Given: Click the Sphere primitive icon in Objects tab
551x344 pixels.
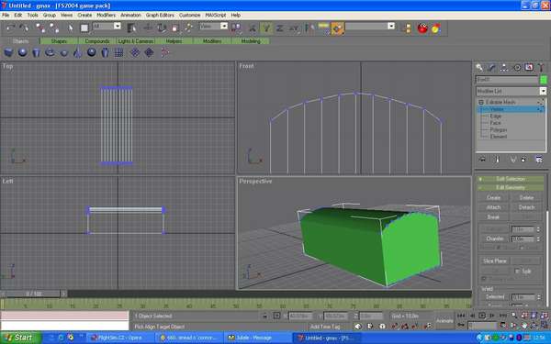Looking at the screenshot, I should pos(22,52).
